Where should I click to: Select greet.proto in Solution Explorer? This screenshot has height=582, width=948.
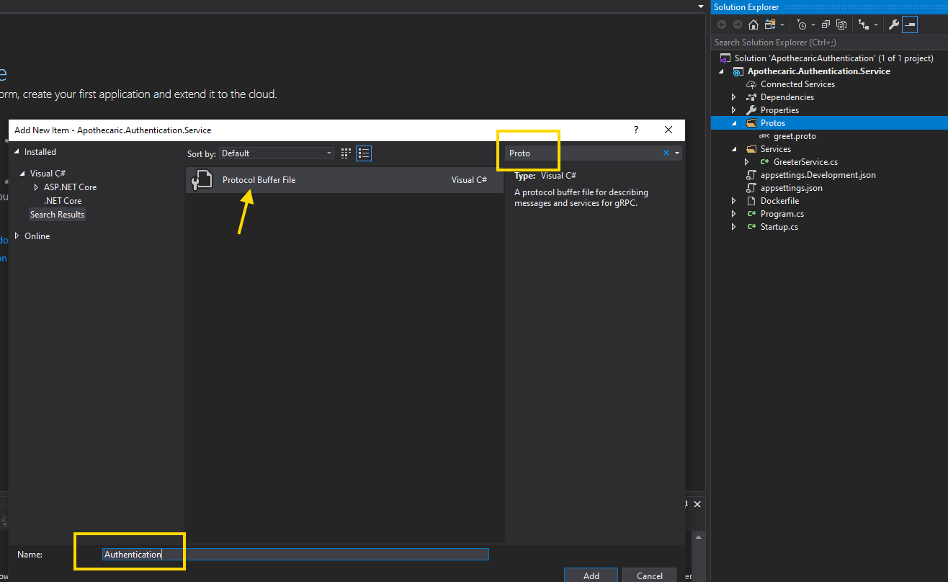point(795,136)
